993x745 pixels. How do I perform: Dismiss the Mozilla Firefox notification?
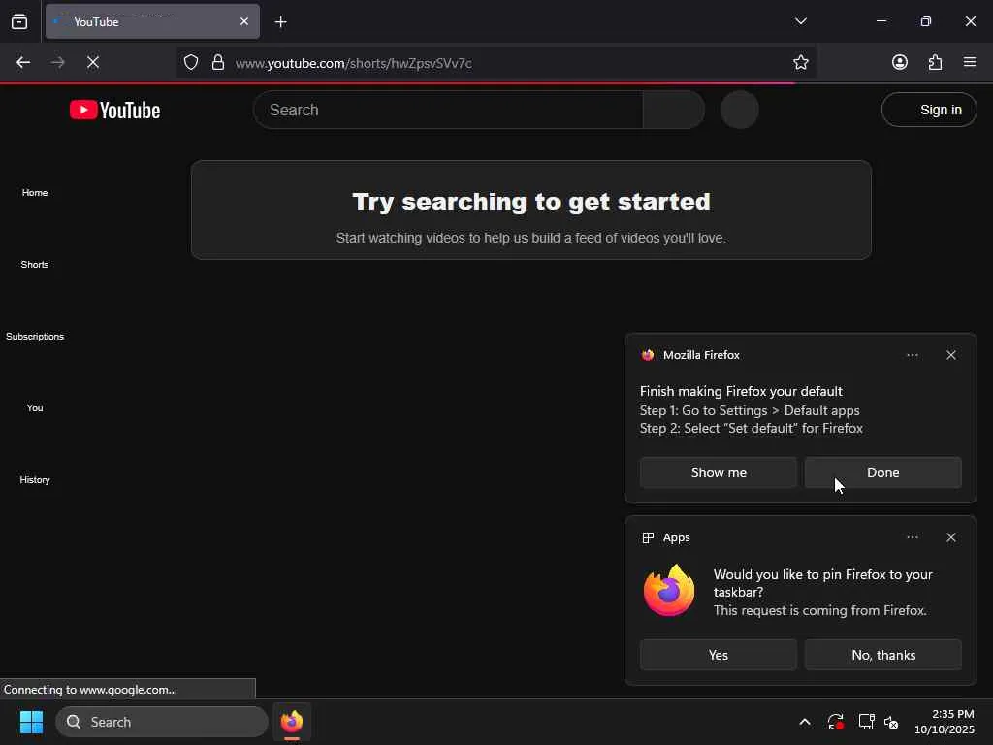pyautogui.click(x=950, y=355)
